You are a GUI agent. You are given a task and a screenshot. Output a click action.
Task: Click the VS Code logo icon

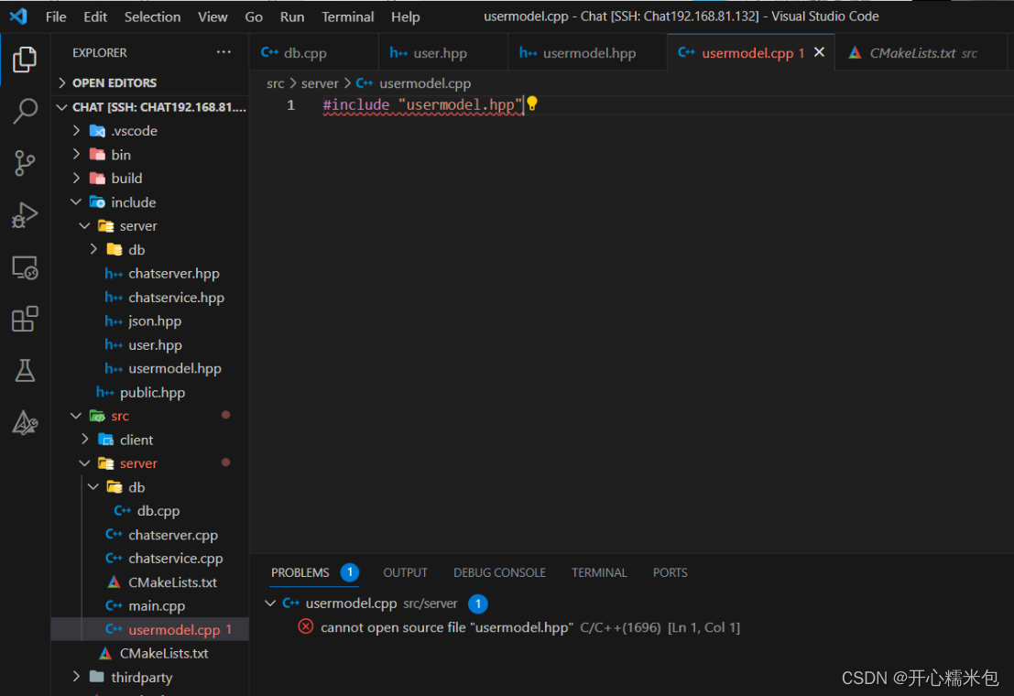tap(18, 16)
